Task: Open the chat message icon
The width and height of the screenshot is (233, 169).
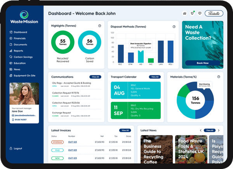Action: point(199,13)
